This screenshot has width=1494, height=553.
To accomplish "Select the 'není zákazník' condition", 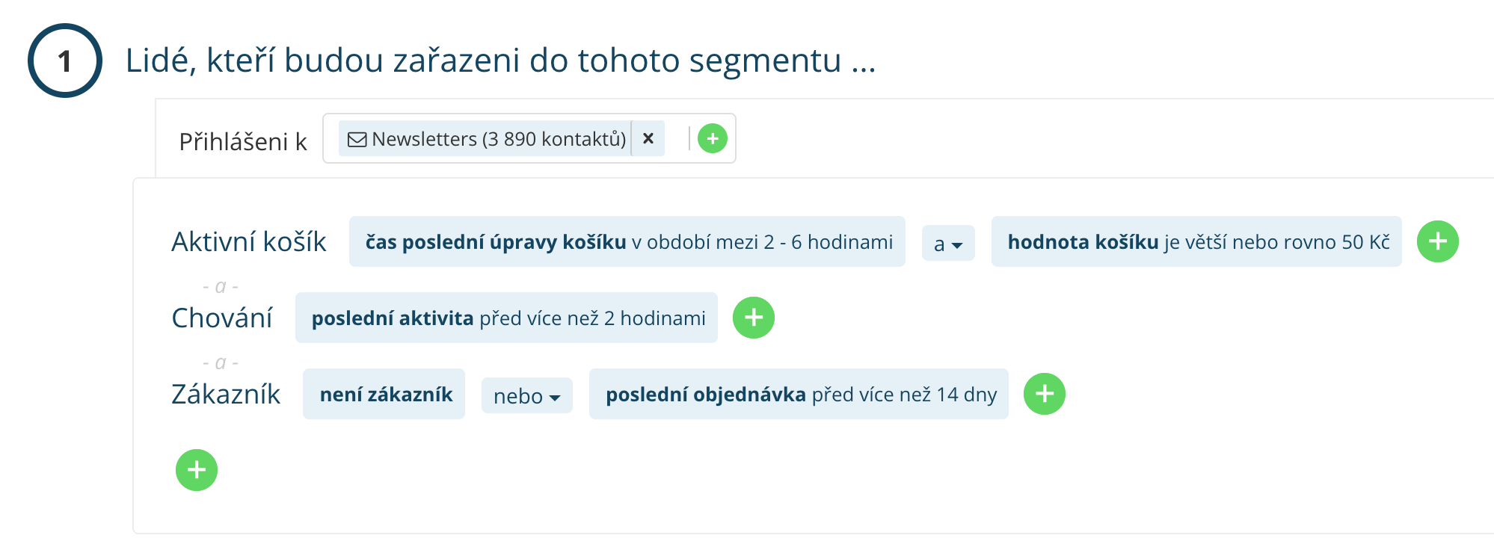I will [384, 394].
